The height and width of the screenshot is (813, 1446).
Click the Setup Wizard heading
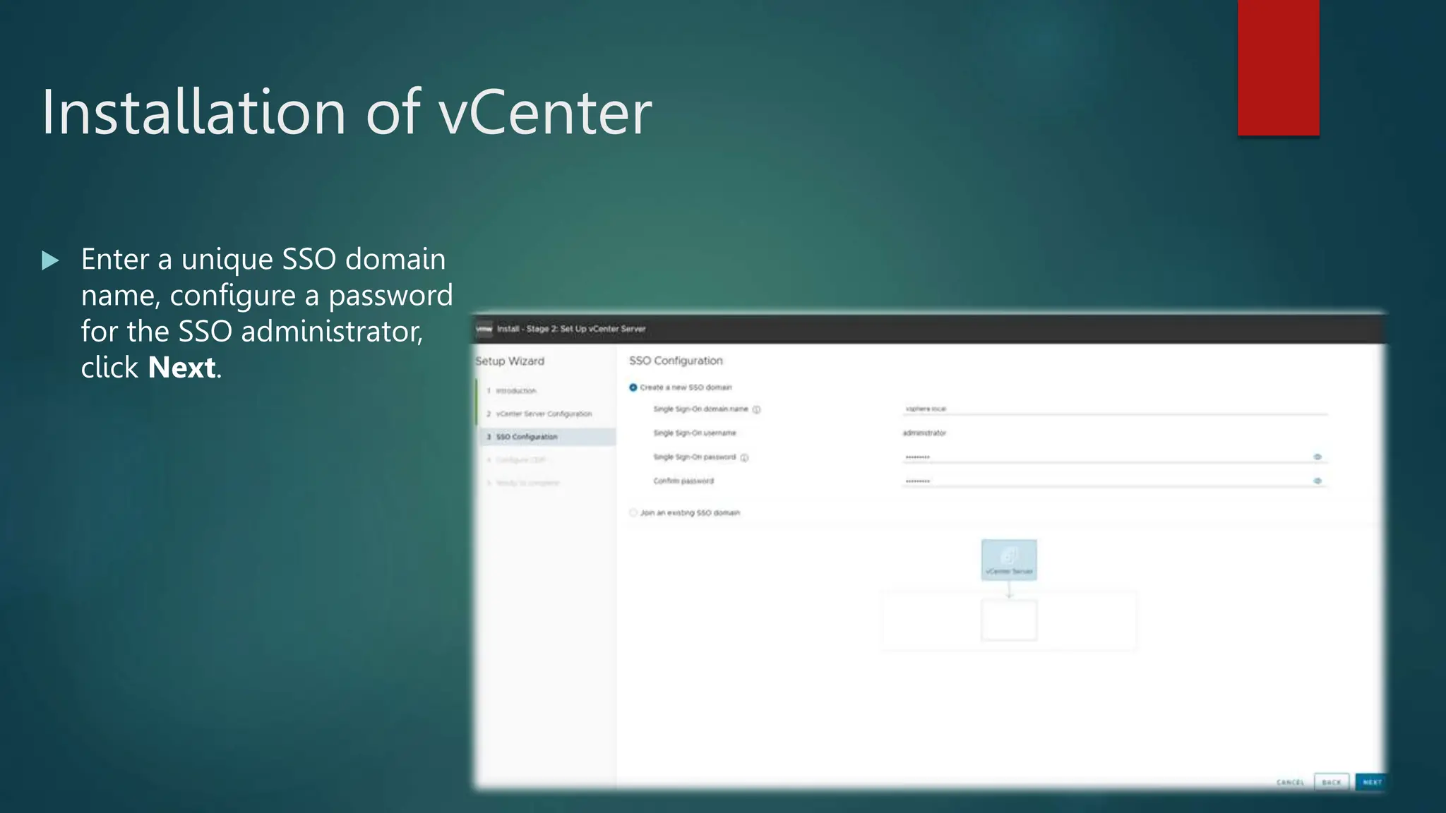tap(510, 361)
